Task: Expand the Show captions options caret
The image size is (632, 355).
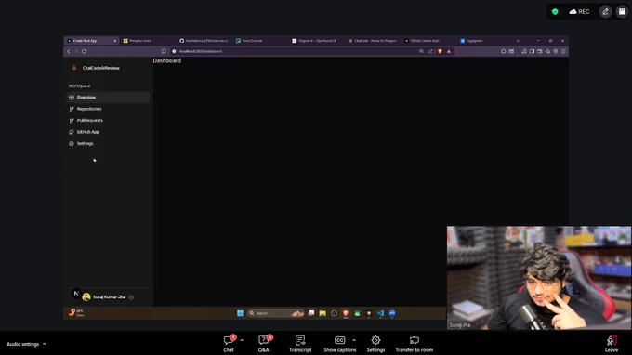Action: (354, 340)
